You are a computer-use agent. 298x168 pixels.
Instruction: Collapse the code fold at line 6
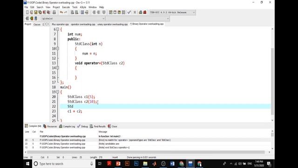[x=58, y=29]
